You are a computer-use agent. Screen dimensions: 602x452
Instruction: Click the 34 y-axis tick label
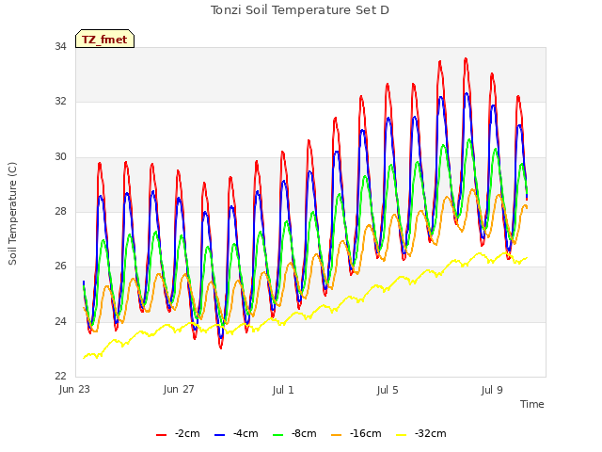coord(60,46)
